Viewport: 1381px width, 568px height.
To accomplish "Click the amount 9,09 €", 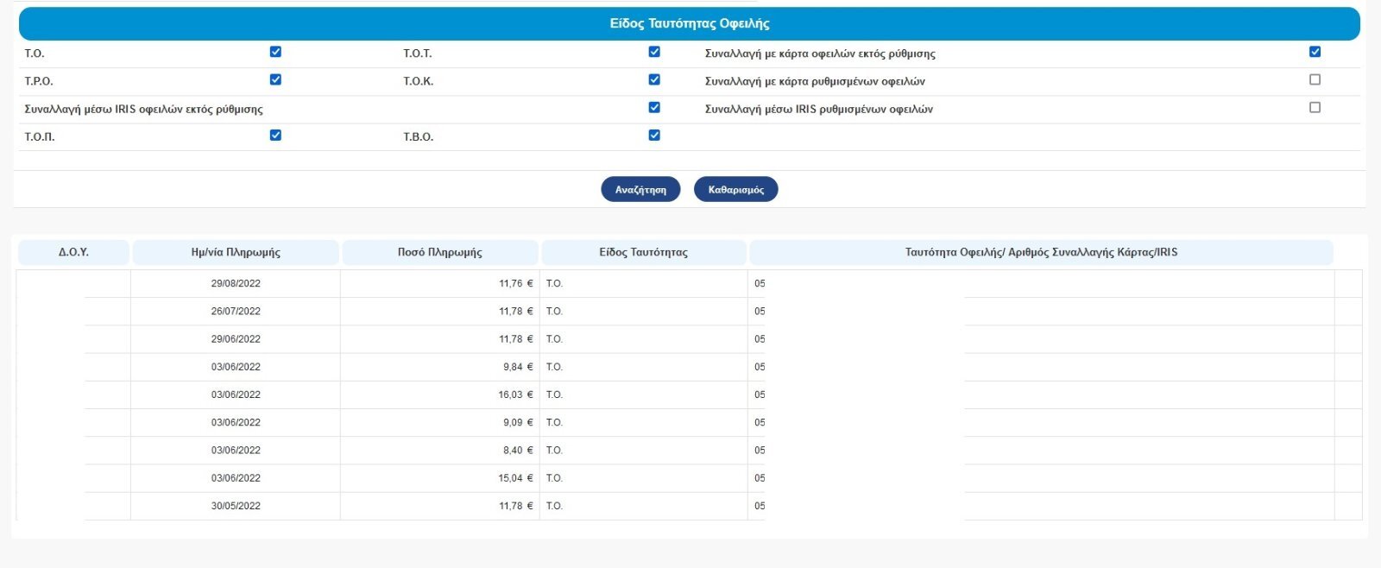I will click(x=518, y=422).
